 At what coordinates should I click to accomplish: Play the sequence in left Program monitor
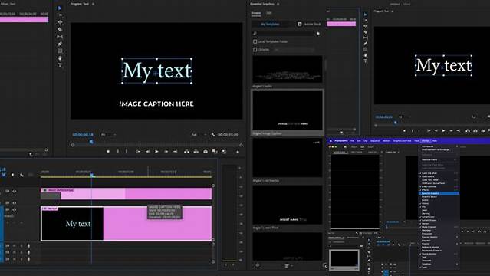157,152
